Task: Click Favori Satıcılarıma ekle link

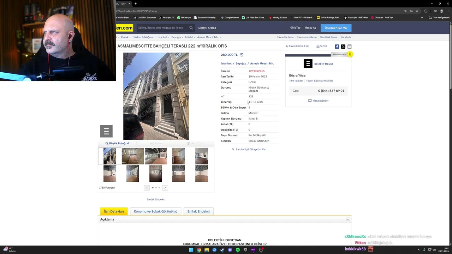Action: tap(320, 81)
